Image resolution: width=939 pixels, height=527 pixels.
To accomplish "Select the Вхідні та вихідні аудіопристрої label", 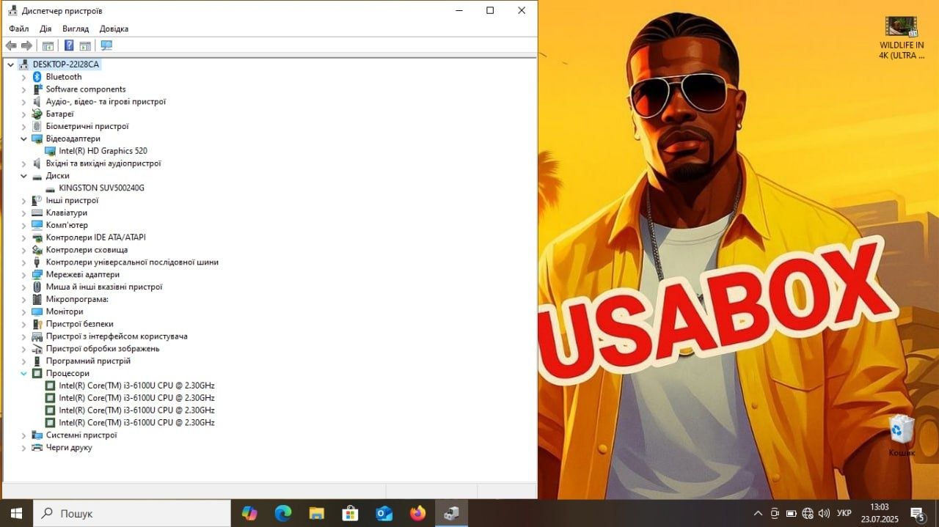I will tap(103, 163).
